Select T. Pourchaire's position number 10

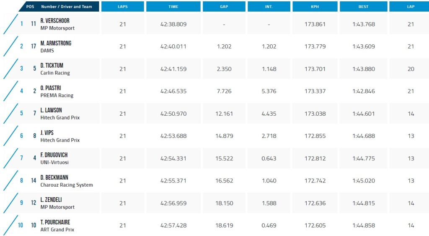click(21, 226)
